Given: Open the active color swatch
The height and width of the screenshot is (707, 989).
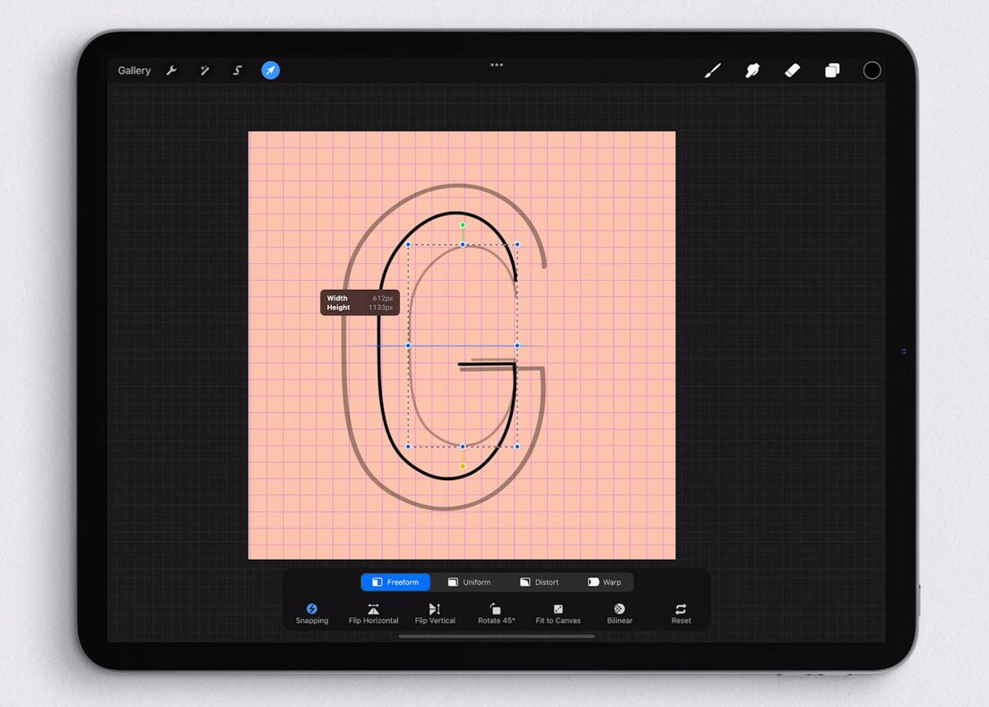Looking at the screenshot, I should click(872, 70).
